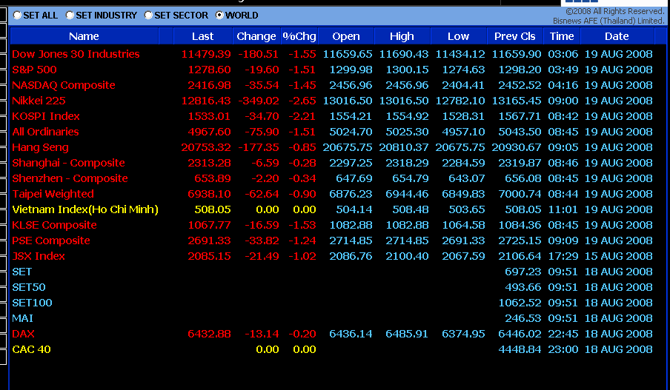This screenshot has height=390, width=670.
Task: Click Shanghai previous close 2319.87
Action: pos(520,163)
